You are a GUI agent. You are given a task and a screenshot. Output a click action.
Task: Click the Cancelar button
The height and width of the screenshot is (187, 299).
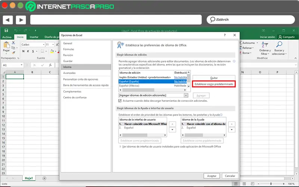tap(230, 176)
